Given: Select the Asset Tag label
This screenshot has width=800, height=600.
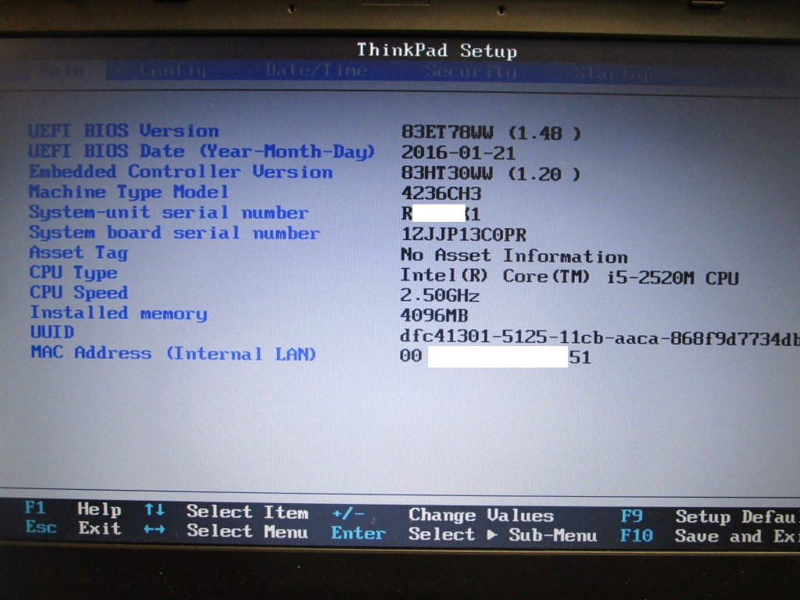Looking at the screenshot, I should (79, 252).
